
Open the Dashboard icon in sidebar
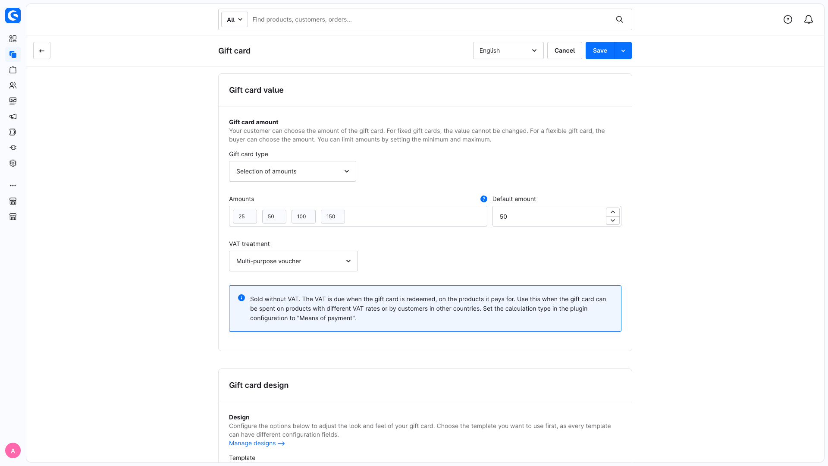click(x=13, y=39)
